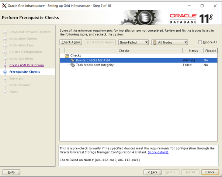
Task: Click the Checks folder icon
Action: [x=67, y=56]
